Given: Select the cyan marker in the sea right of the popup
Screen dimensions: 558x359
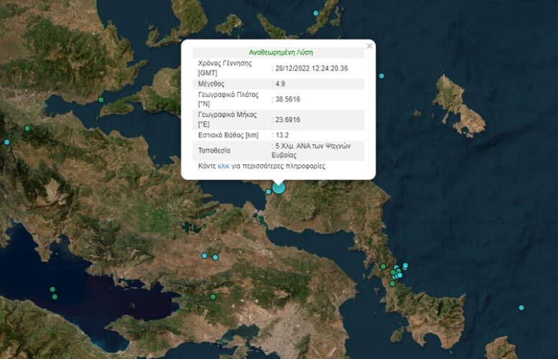Looking at the screenshot, I should tap(381, 76).
